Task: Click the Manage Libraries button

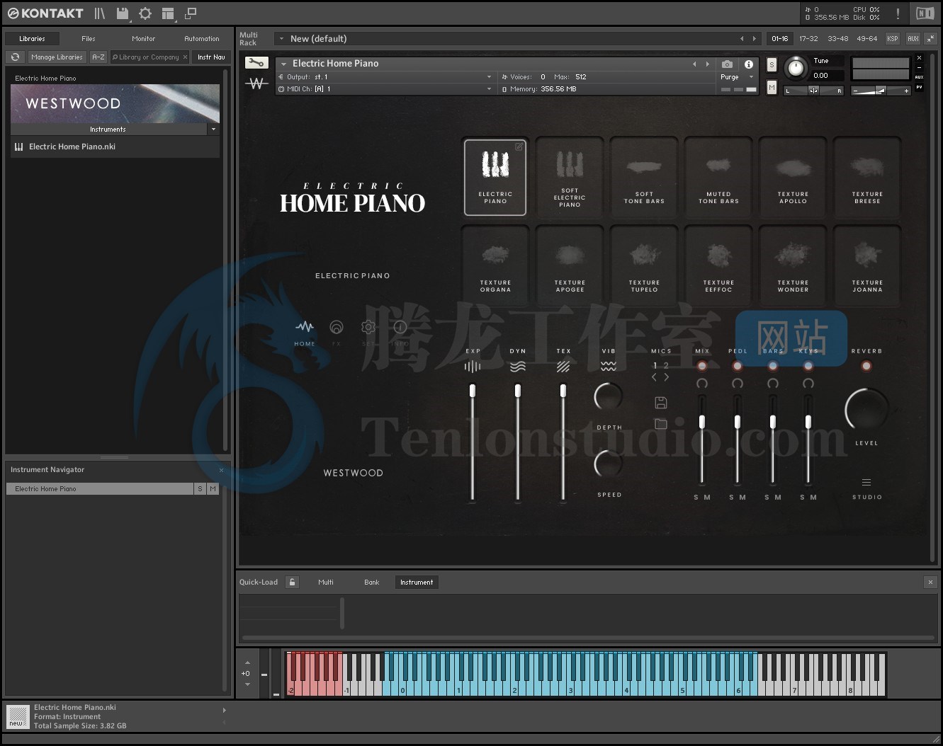Action: [57, 57]
